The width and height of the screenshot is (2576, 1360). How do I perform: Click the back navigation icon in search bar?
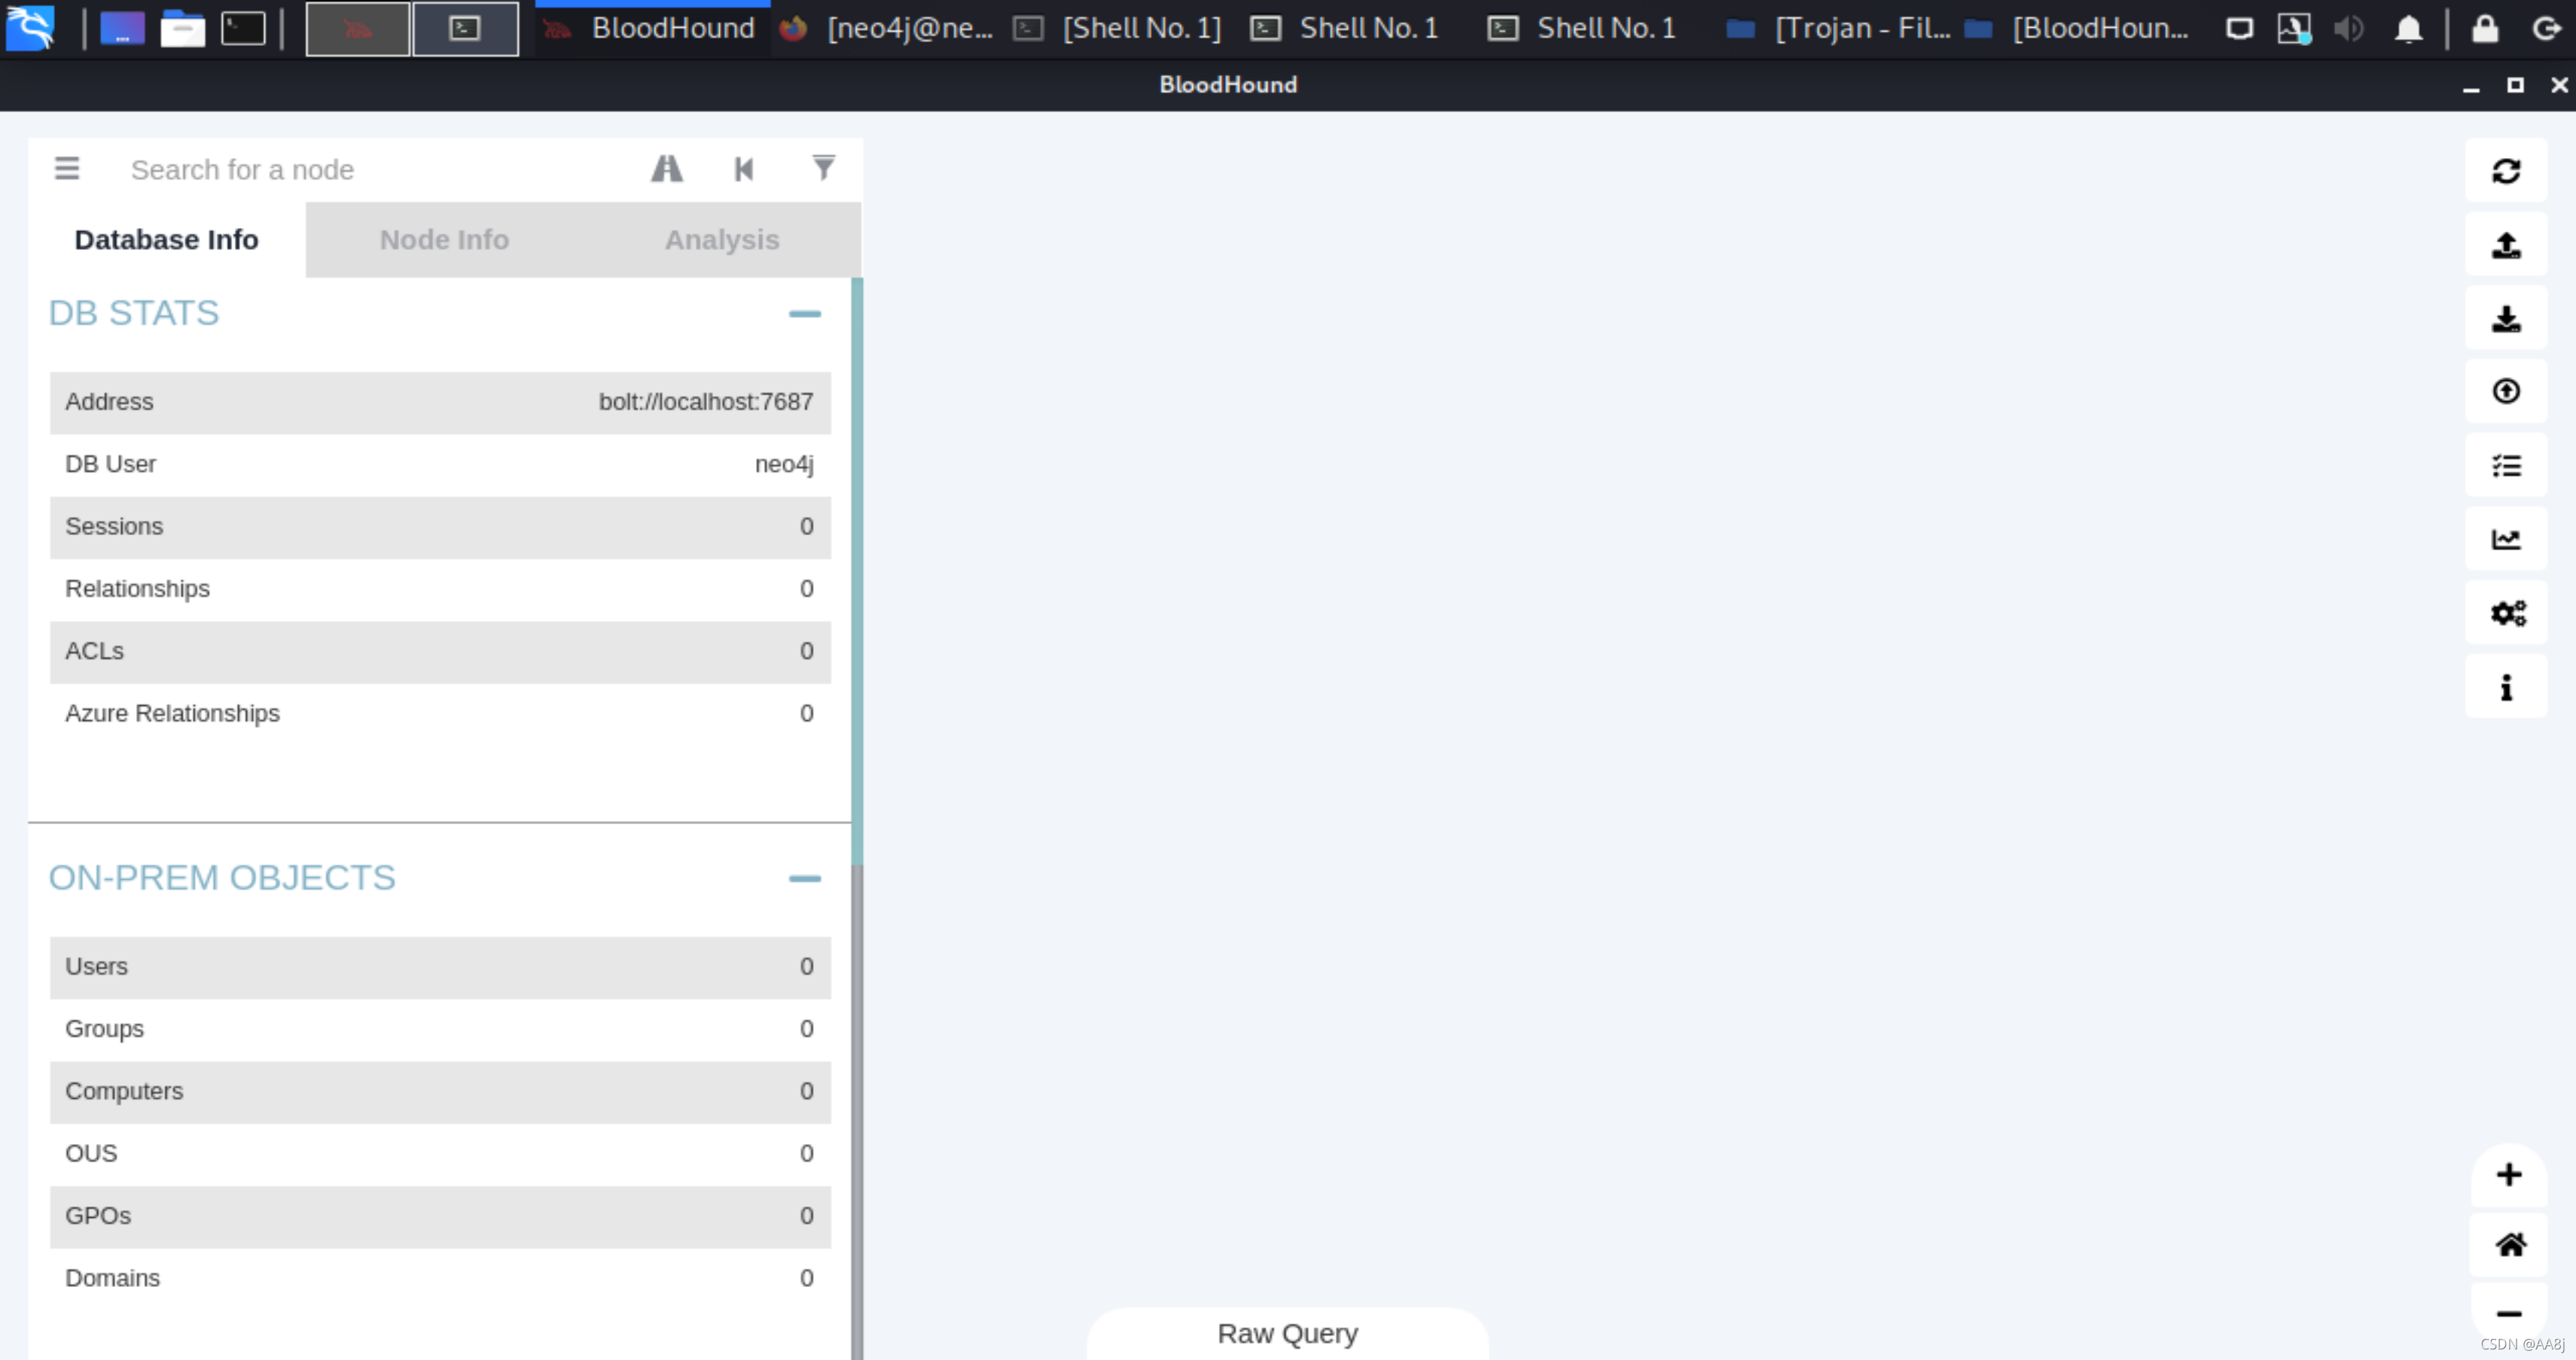(742, 169)
